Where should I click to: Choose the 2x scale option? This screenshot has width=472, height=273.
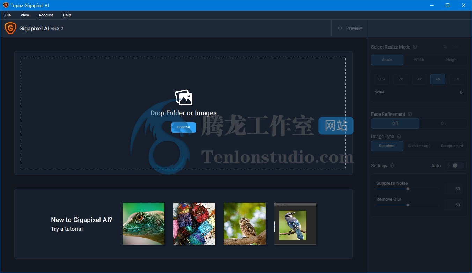coord(401,79)
